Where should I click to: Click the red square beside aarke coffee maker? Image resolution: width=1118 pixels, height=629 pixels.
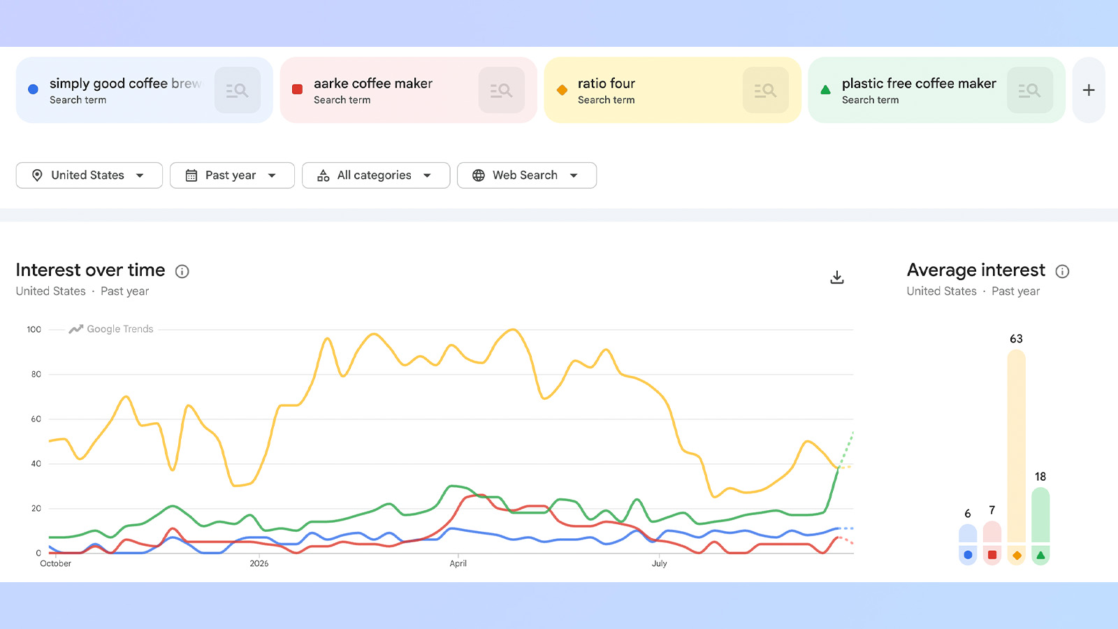pos(297,89)
